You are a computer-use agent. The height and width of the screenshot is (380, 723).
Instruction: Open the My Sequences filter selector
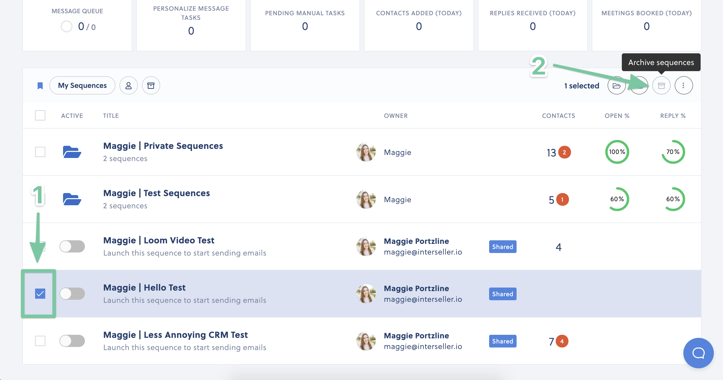82,85
